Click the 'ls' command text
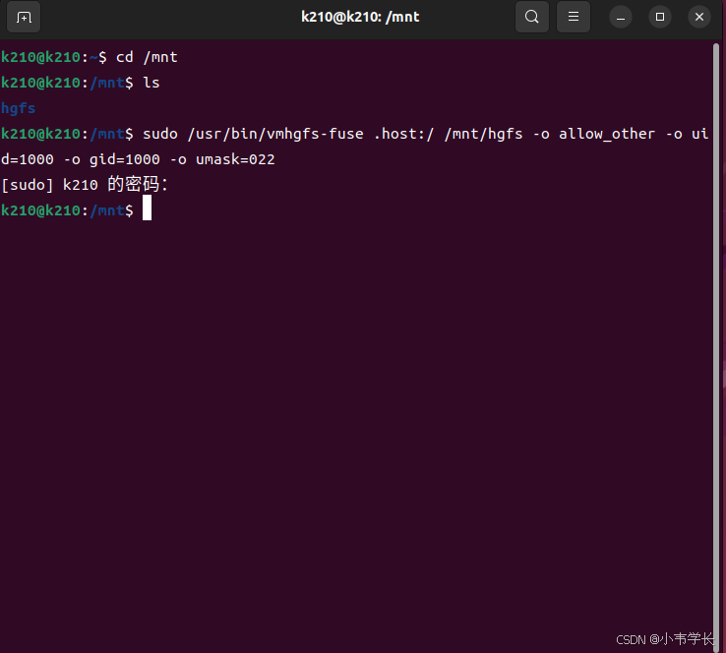Image resolution: width=726 pixels, height=653 pixels. click(151, 83)
